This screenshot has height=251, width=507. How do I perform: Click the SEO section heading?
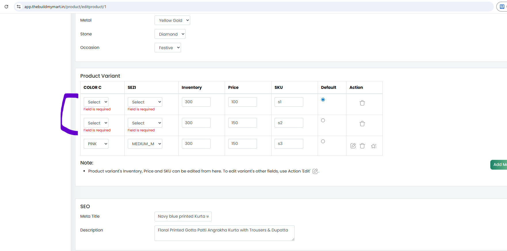click(x=85, y=206)
